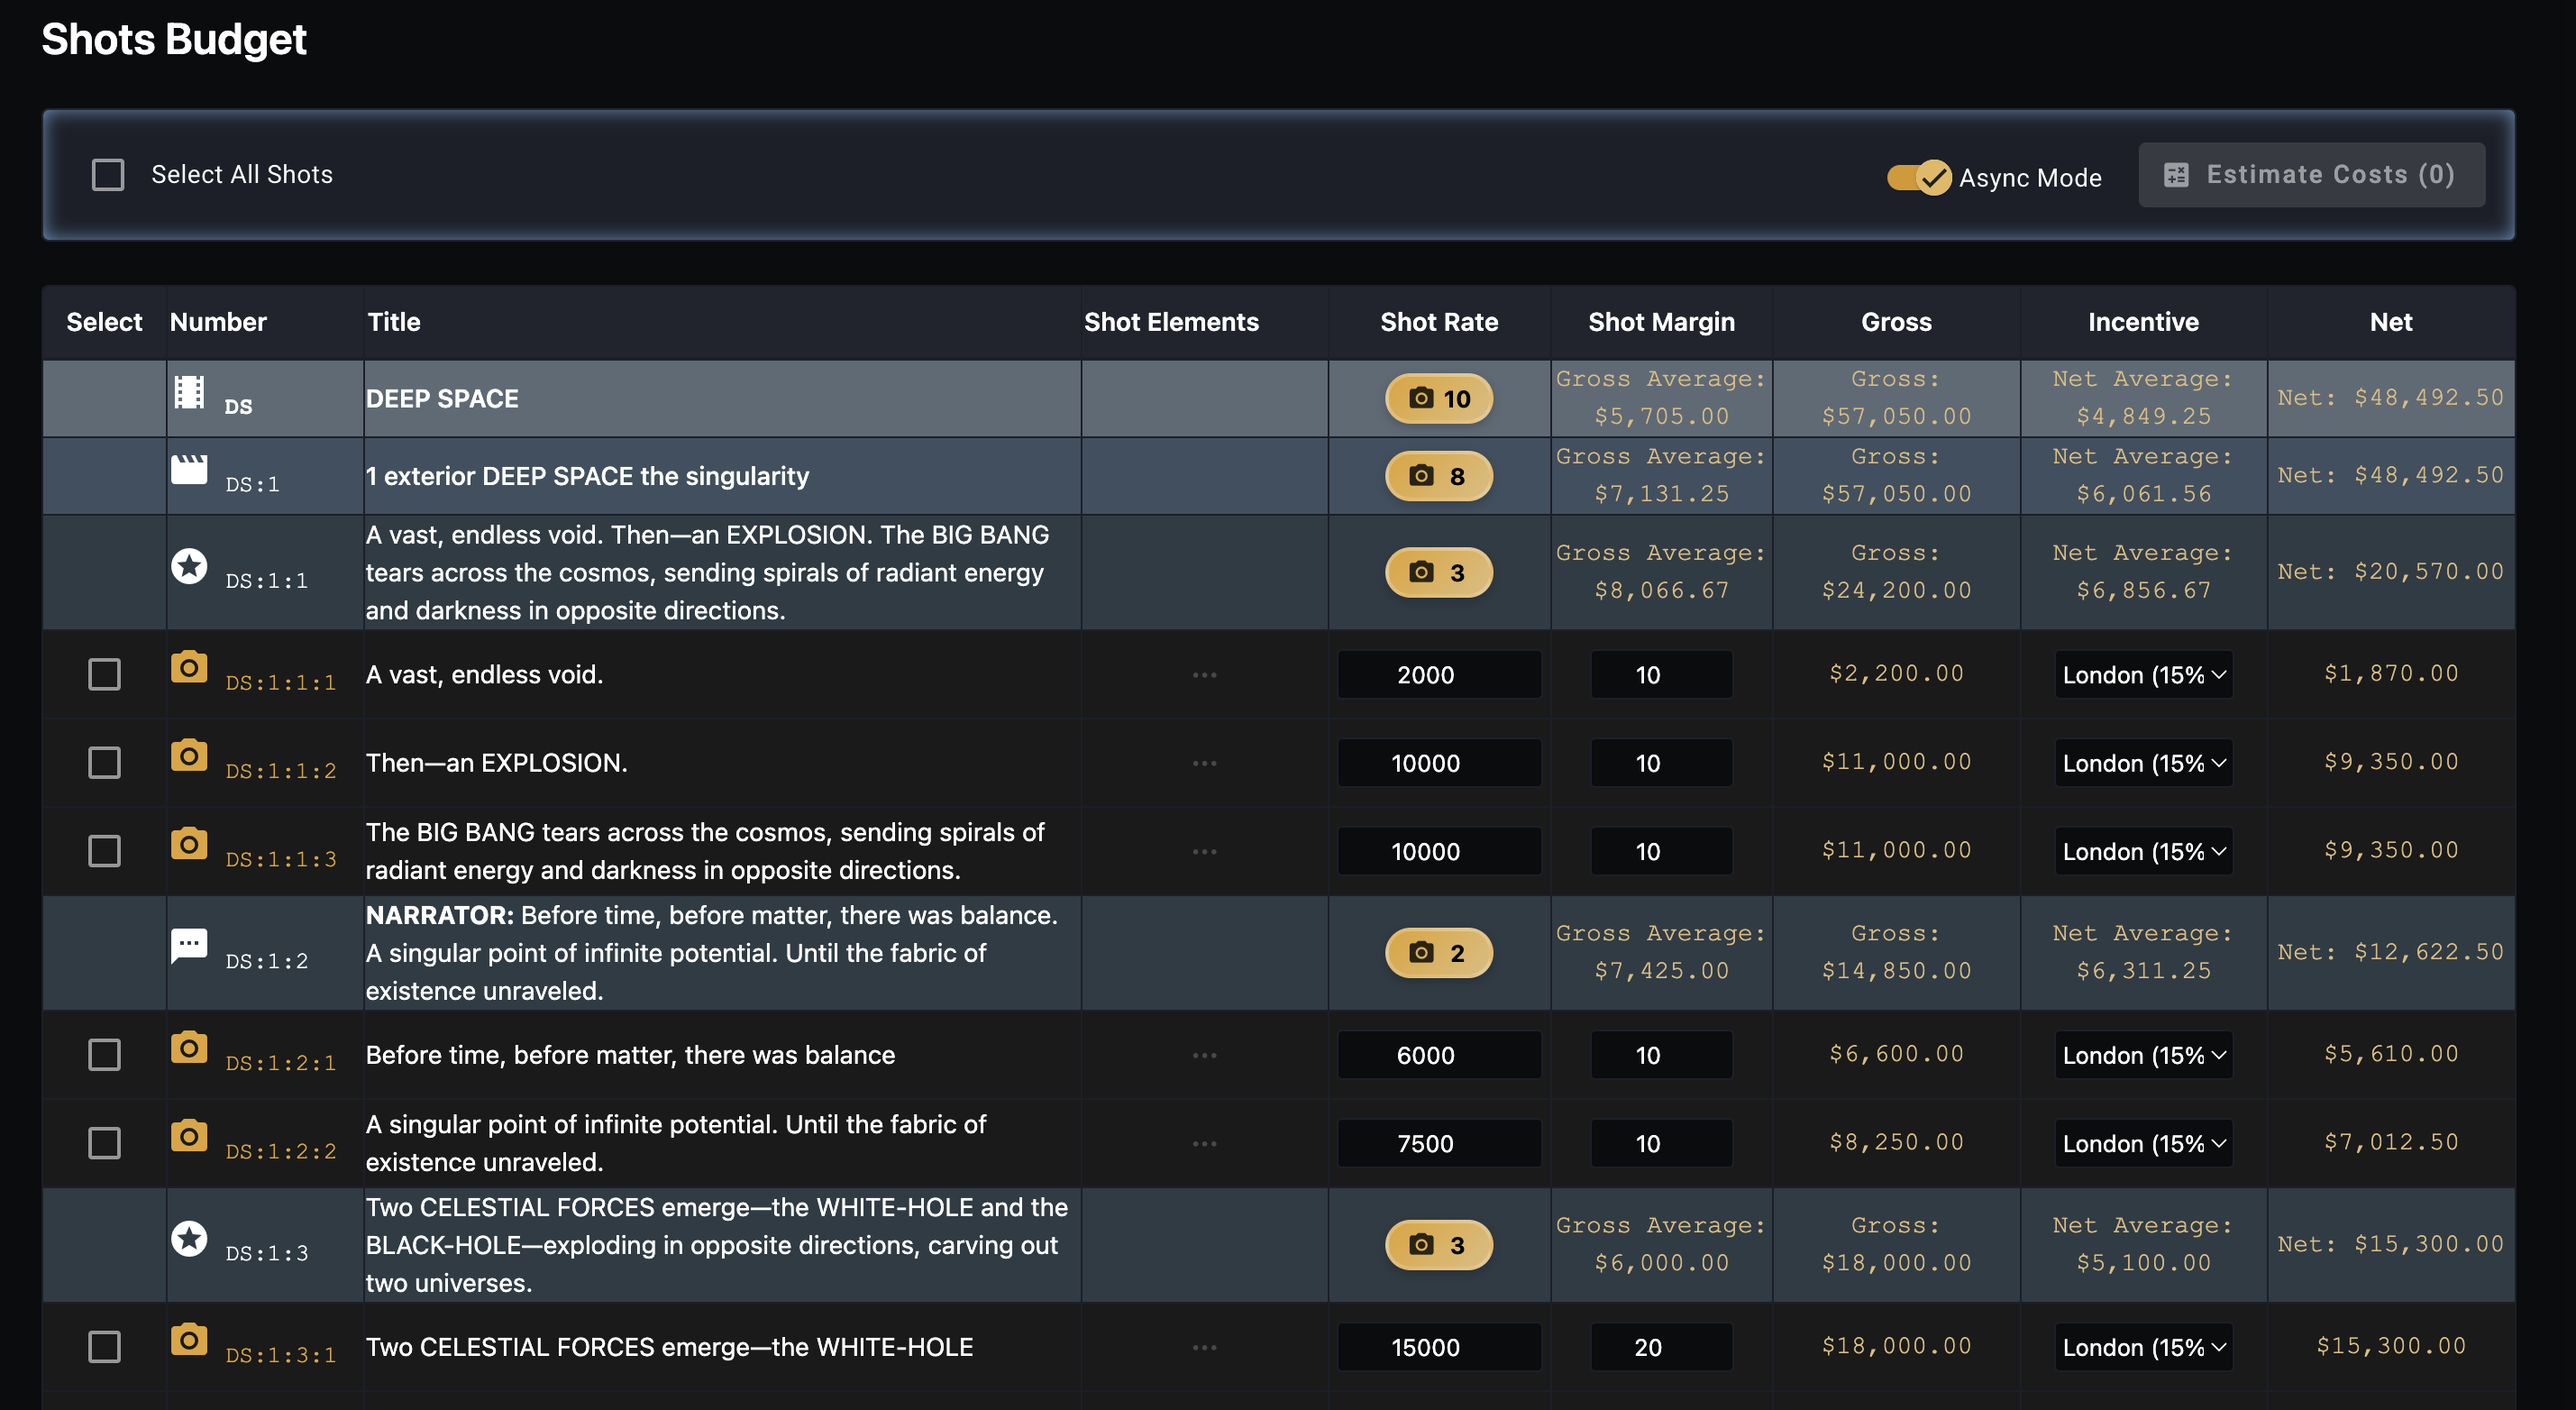
Task: Click the star icon for DS:1:3
Action: 188,1238
